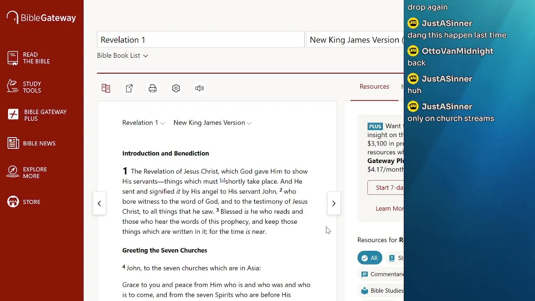Image resolution: width=535 pixels, height=301 pixels.
Task: Click the Bible Studies resource icon
Action: [x=364, y=291]
